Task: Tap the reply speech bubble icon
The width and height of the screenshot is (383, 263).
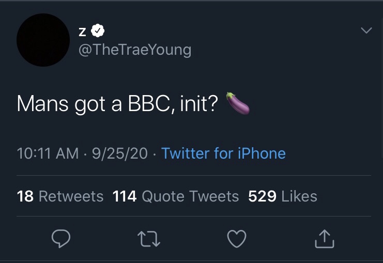Action: pos(61,238)
